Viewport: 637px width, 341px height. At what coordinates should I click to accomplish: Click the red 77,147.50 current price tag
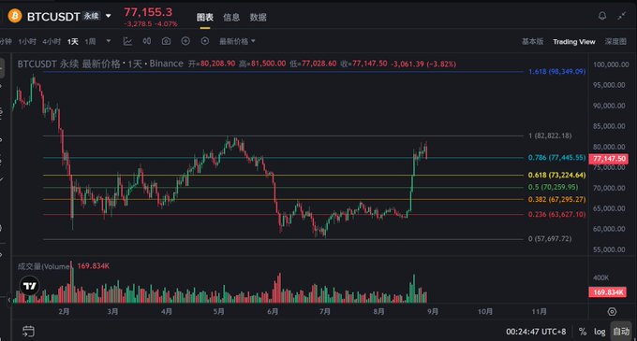click(x=609, y=158)
